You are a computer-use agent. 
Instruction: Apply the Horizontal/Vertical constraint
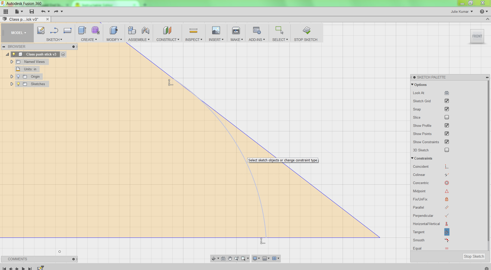click(447, 224)
